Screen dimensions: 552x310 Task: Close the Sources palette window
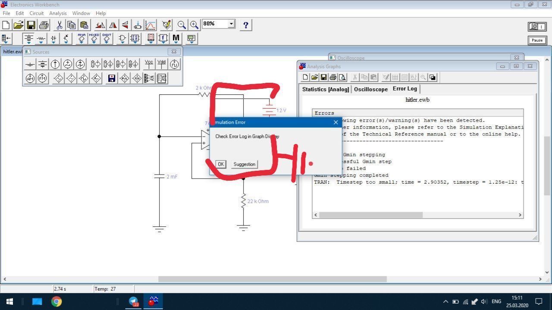[174, 51]
